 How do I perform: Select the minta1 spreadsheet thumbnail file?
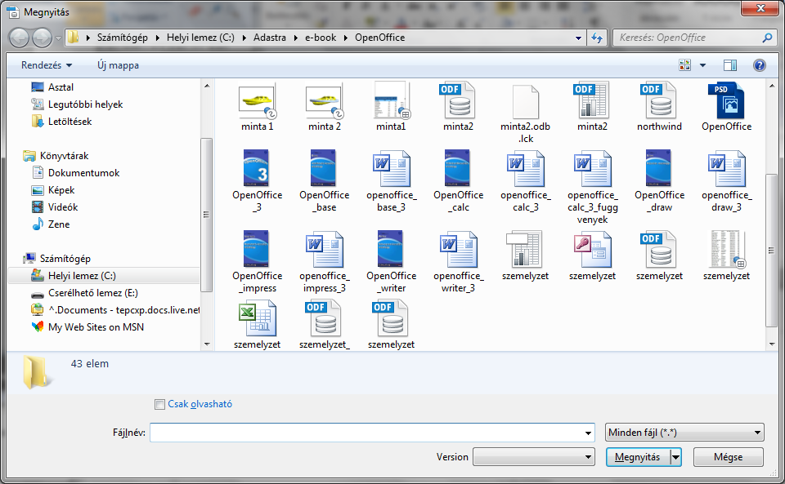pos(391,107)
